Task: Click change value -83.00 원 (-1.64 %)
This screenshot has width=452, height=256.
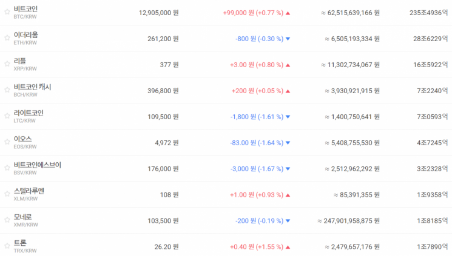Action: [257, 143]
